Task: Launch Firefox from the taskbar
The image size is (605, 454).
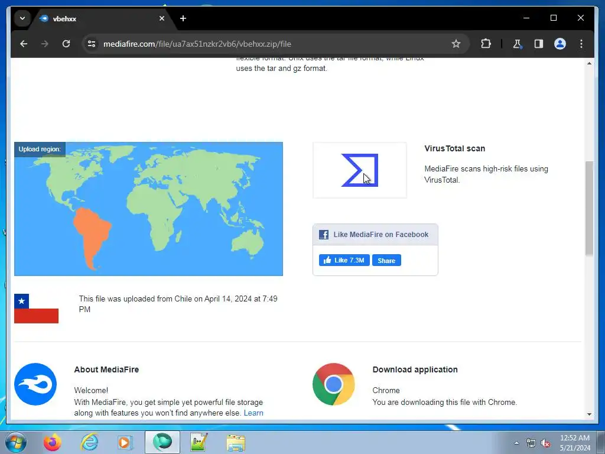Action: 53,442
